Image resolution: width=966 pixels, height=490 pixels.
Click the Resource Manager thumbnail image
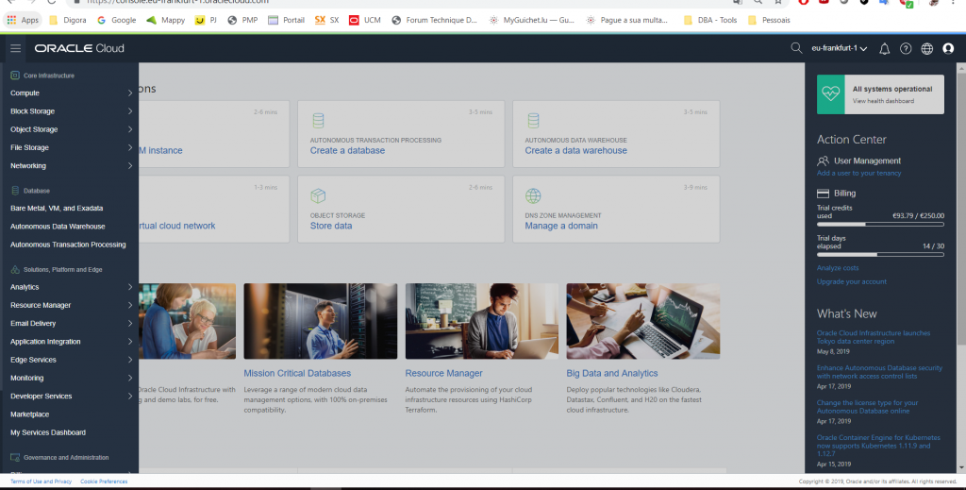point(482,321)
